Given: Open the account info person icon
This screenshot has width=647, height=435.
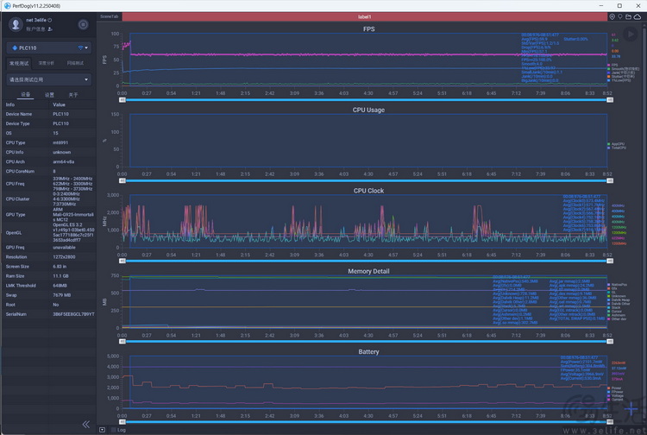Looking at the screenshot, I should pyautogui.click(x=50, y=29).
